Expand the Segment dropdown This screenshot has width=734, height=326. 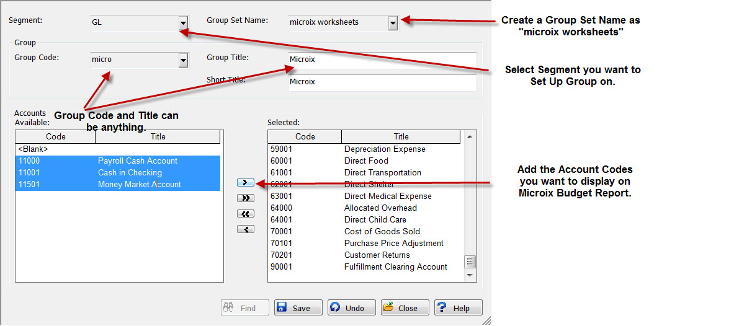(183, 23)
